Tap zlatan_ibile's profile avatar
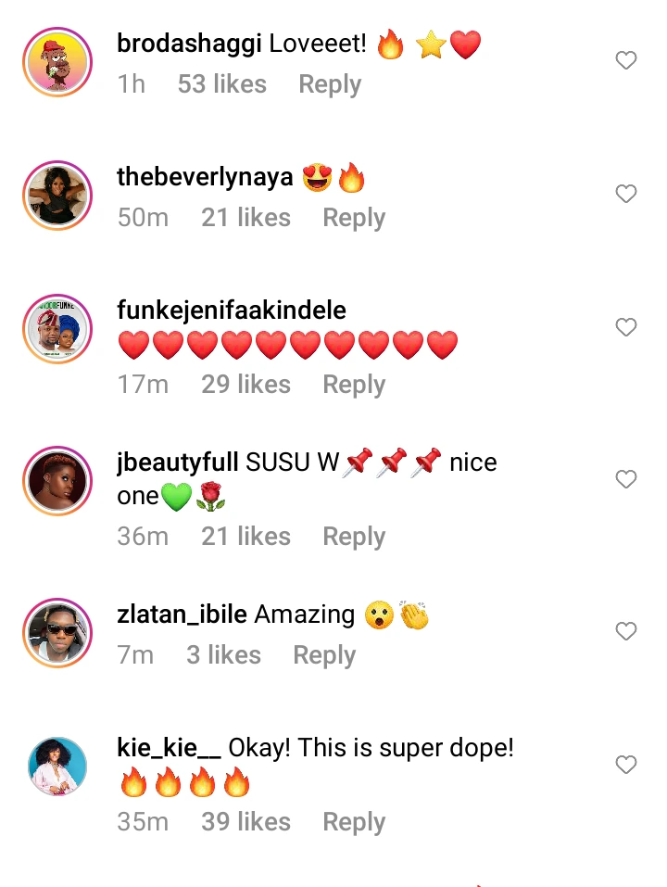667x887 pixels. [x=57, y=633]
